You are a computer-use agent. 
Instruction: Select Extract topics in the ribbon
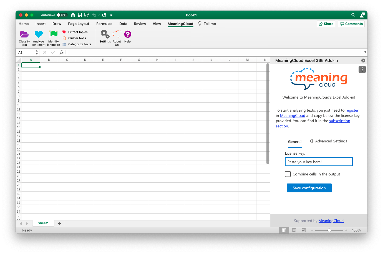pyautogui.click(x=75, y=32)
